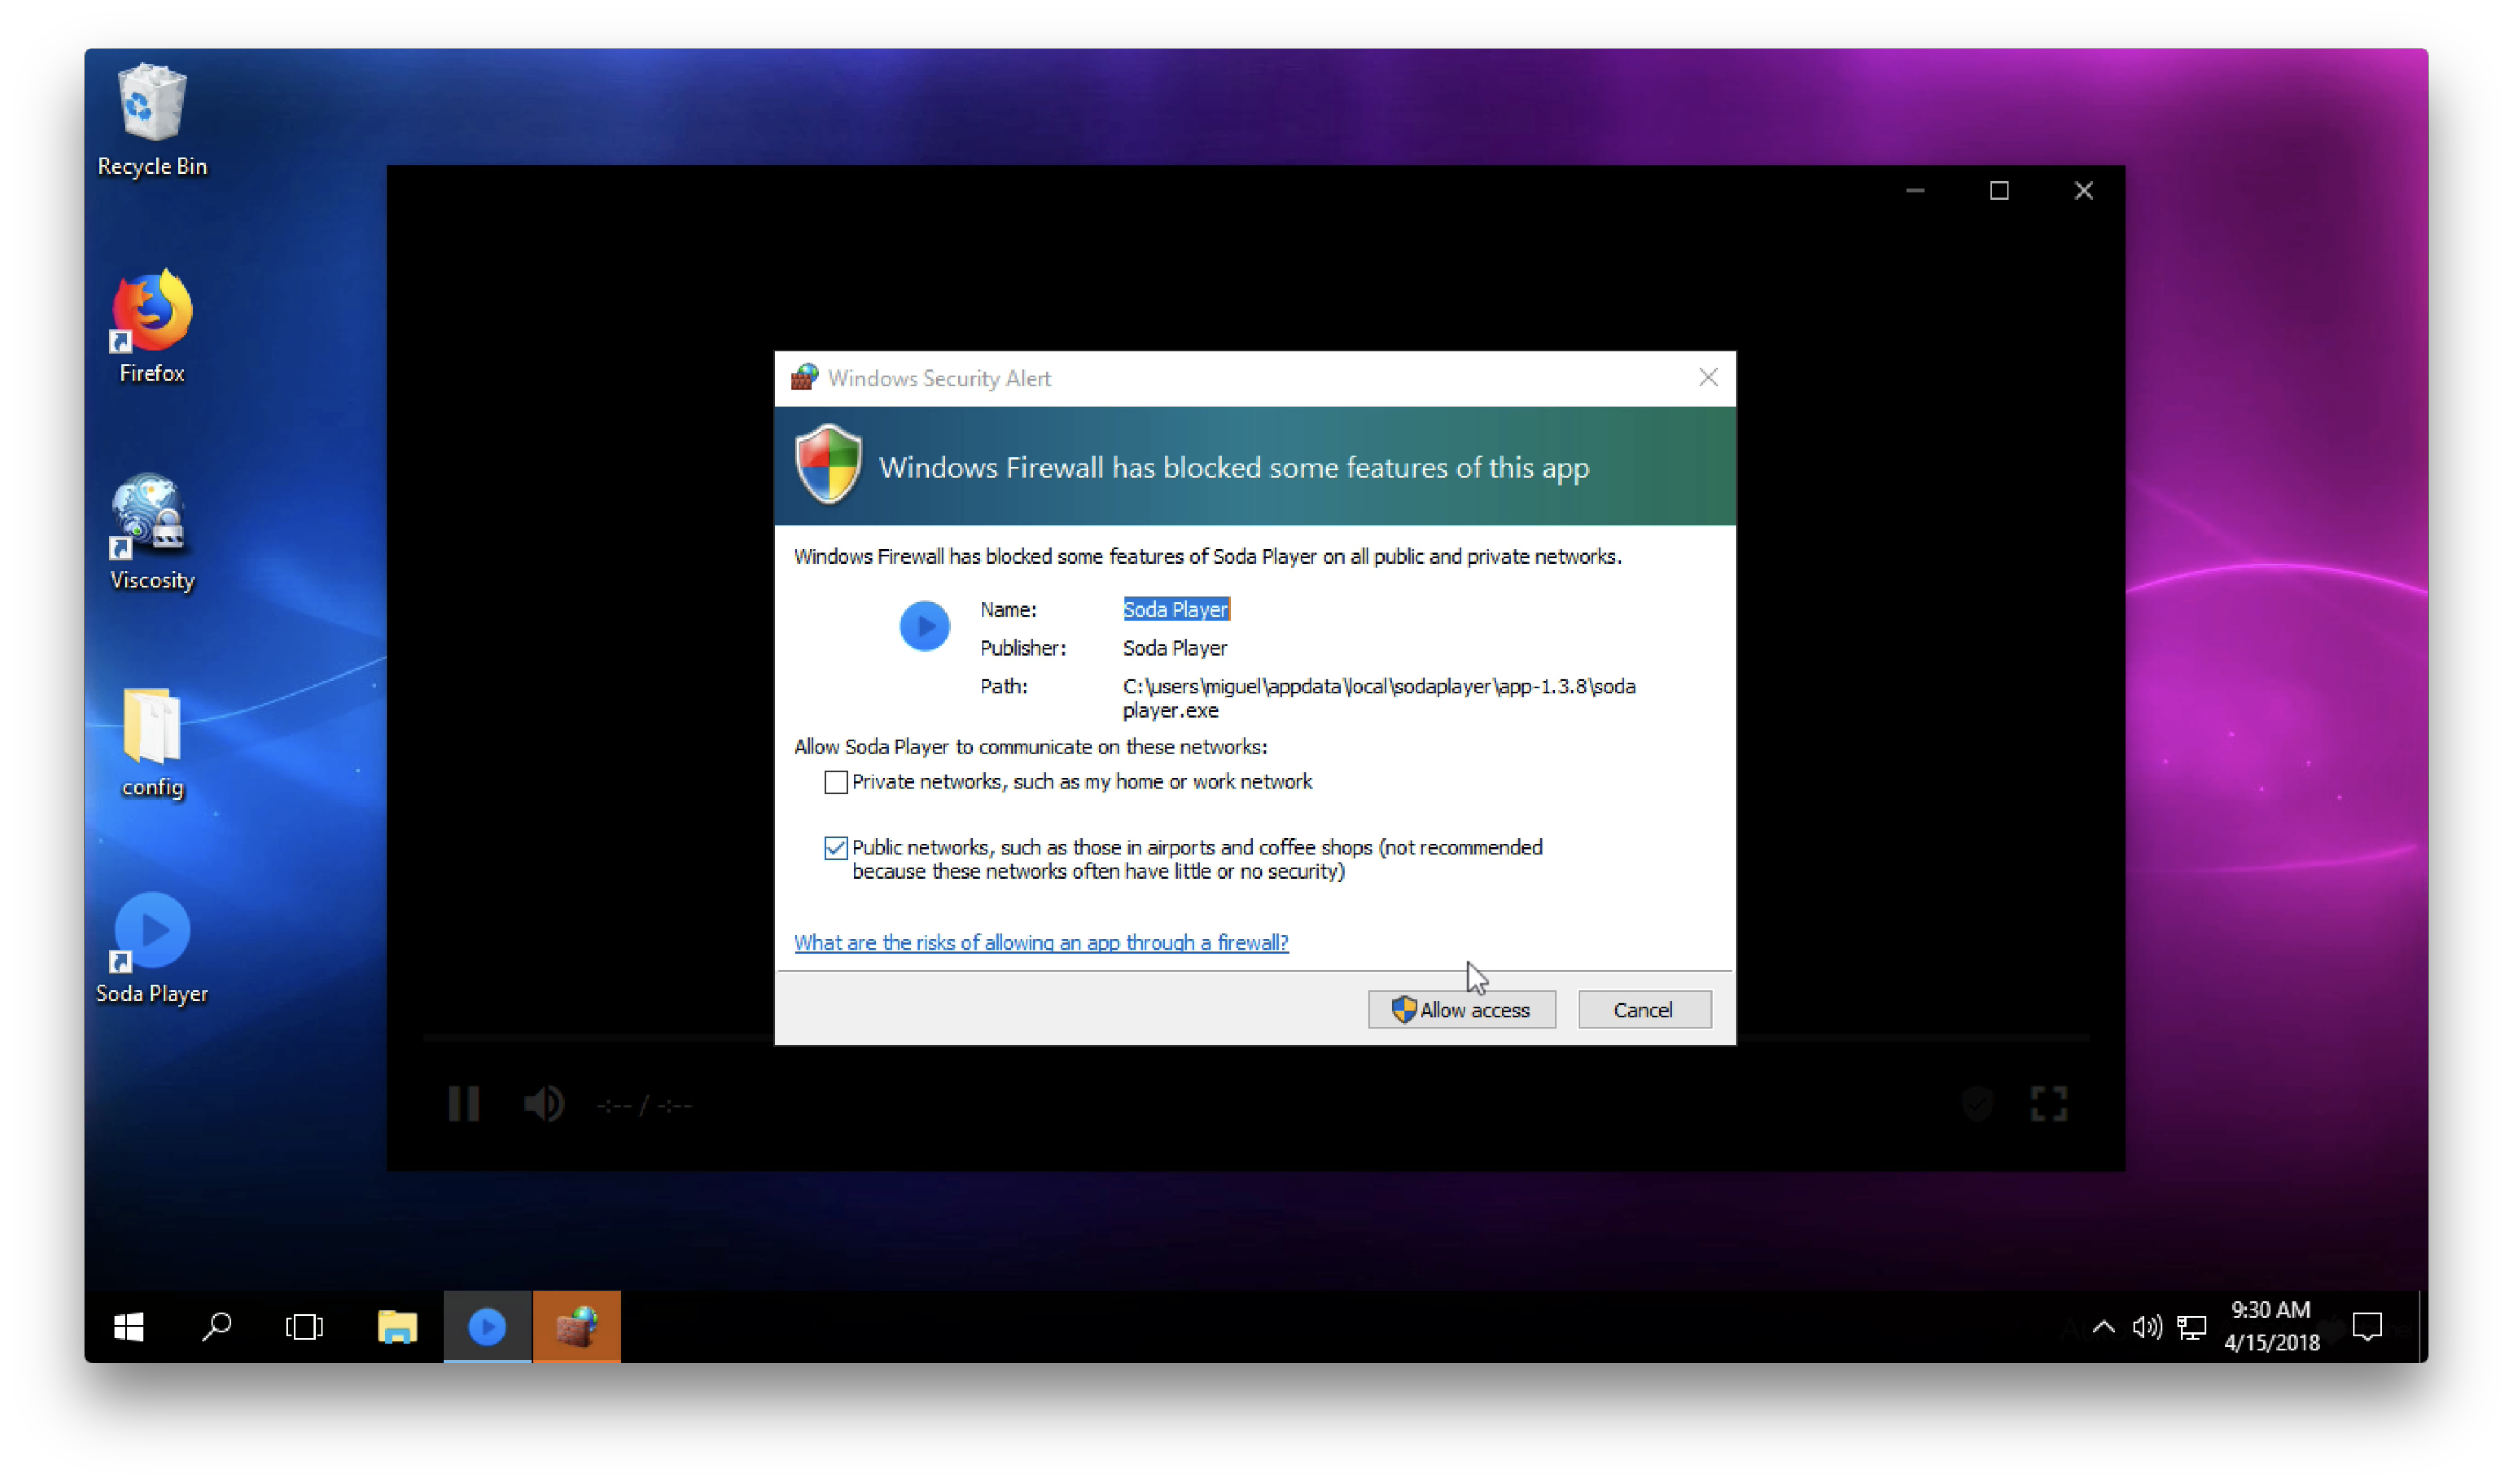Click the Soda Player app icon in dialog
This screenshot has width=2513, height=1484.
pos(924,626)
